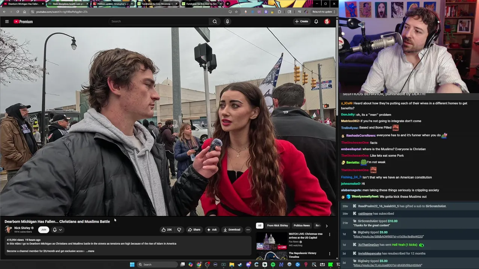Screen dimensions: 479x269
Task: Open options for the Christmas tree video
Action: [x=330, y=235]
